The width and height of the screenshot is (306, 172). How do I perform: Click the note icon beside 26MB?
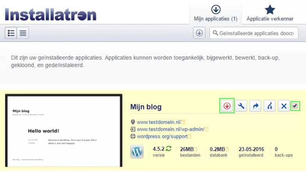pos(196,149)
